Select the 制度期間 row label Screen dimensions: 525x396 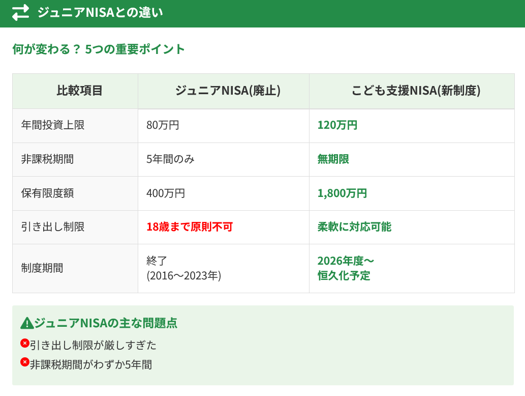click(x=42, y=268)
